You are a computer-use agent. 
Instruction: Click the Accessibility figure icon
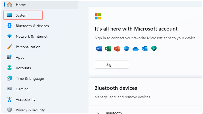tap(10, 100)
